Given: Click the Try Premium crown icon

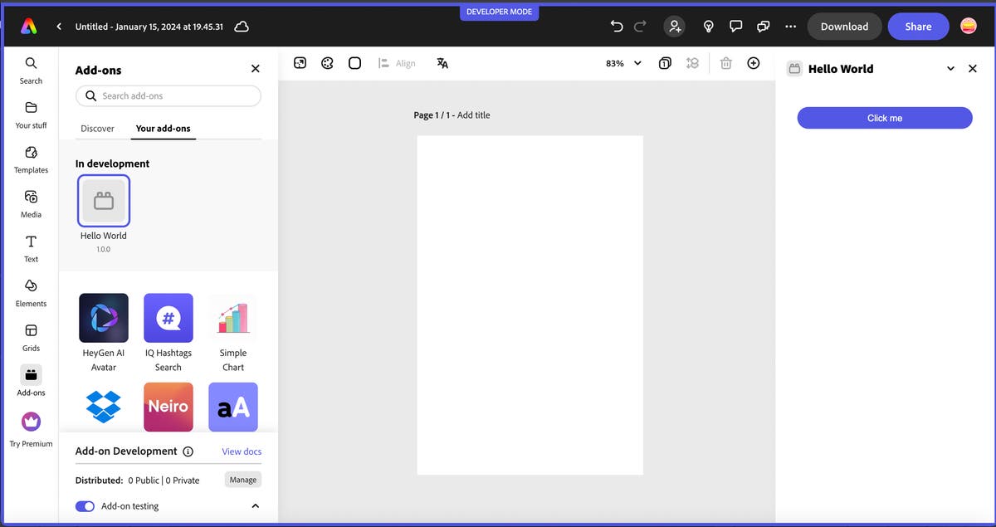Looking at the screenshot, I should pos(31,422).
